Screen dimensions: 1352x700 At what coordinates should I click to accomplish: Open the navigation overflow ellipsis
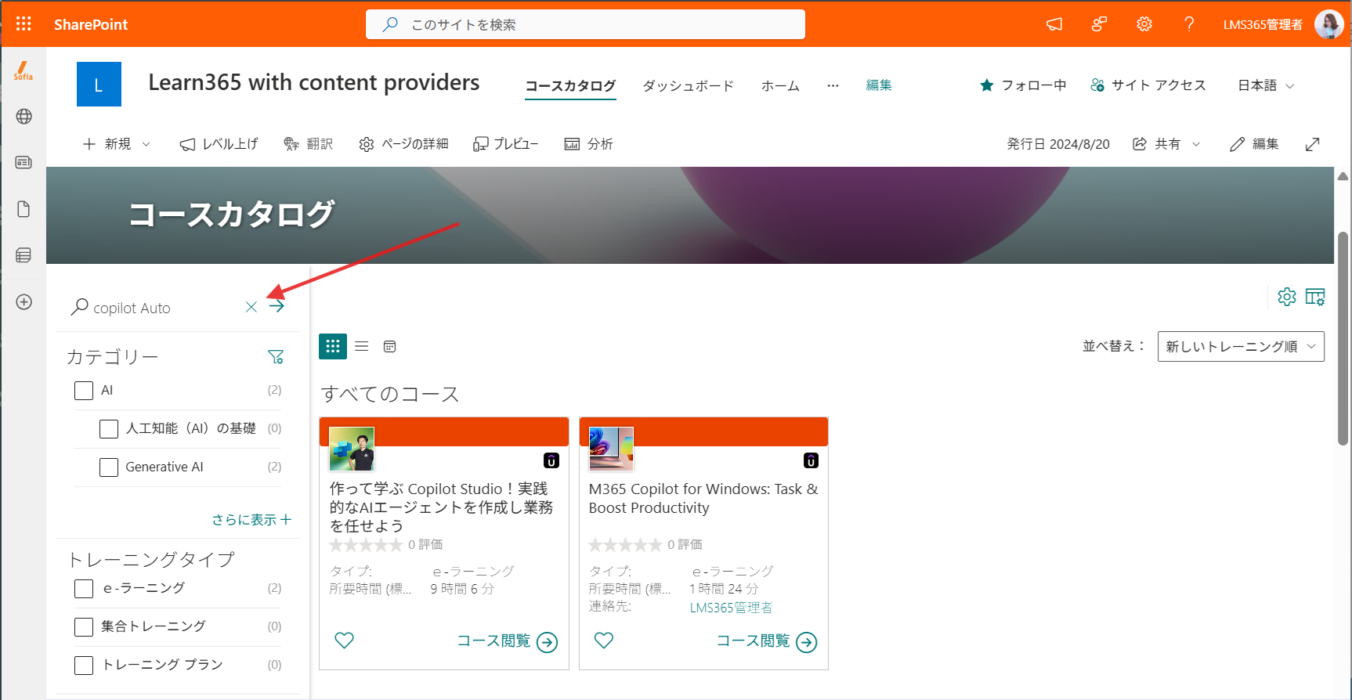(833, 85)
